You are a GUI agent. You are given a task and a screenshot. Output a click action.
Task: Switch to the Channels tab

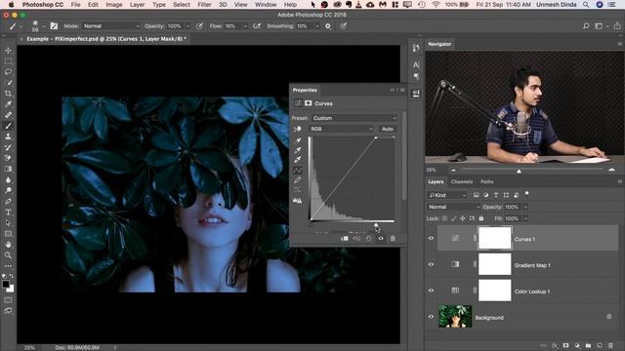point(462,182)
